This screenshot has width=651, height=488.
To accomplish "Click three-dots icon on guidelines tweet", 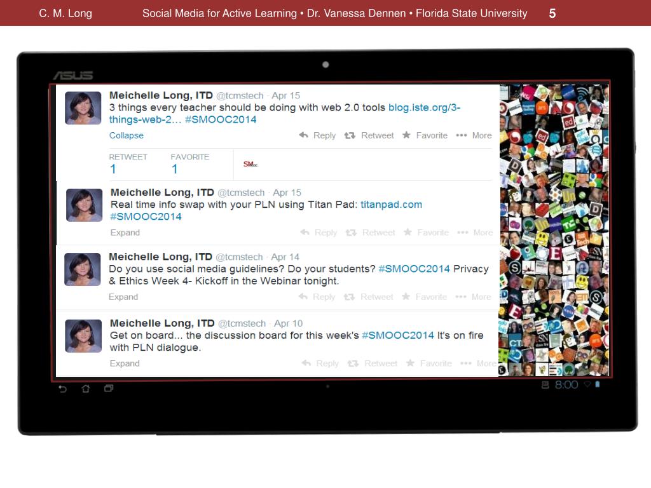I will tap(461, 297).
